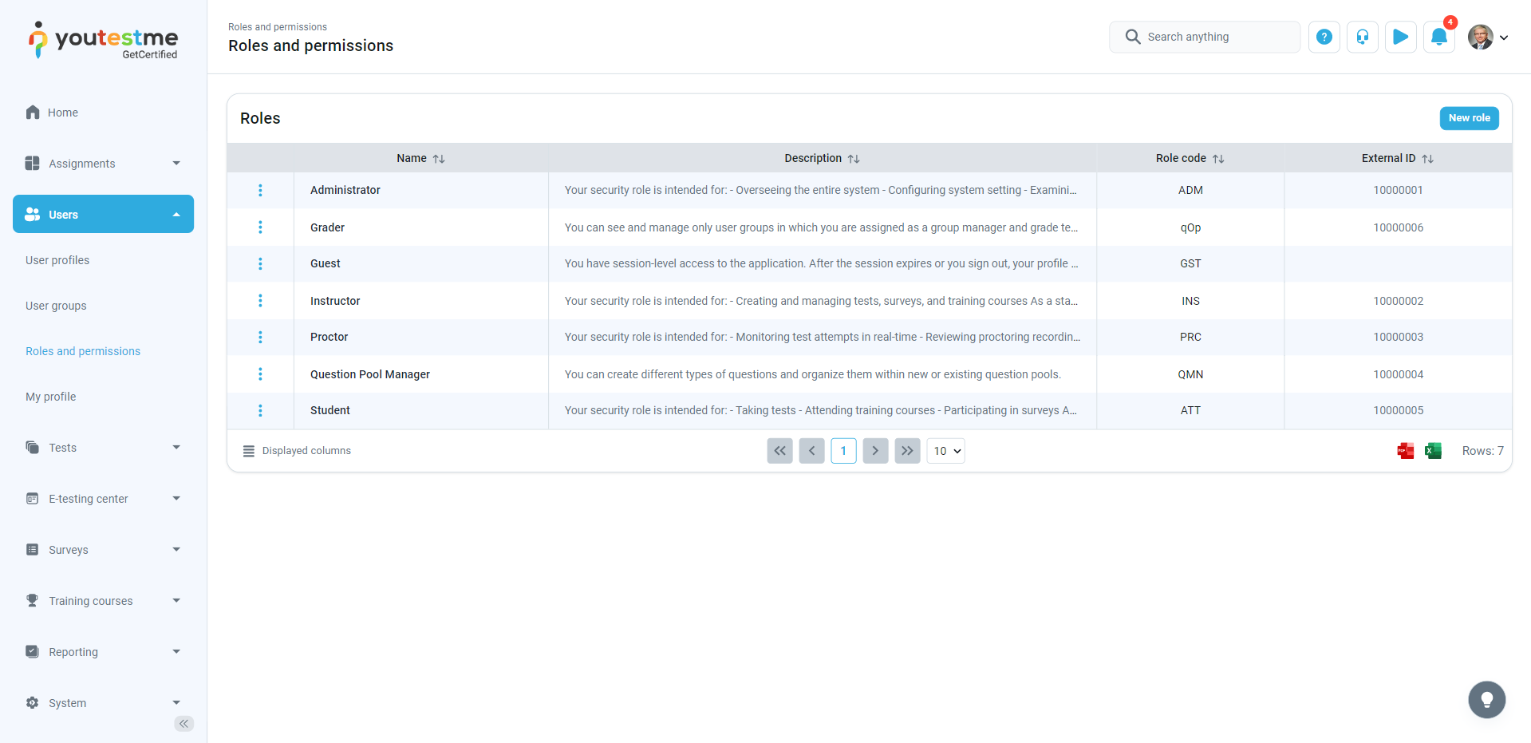
Task: Open rows-per-page dropdown showing 10
Action: pos(945,451)
